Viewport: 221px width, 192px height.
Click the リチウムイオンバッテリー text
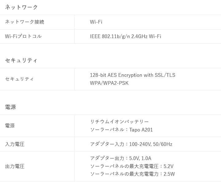pos(119,122)
